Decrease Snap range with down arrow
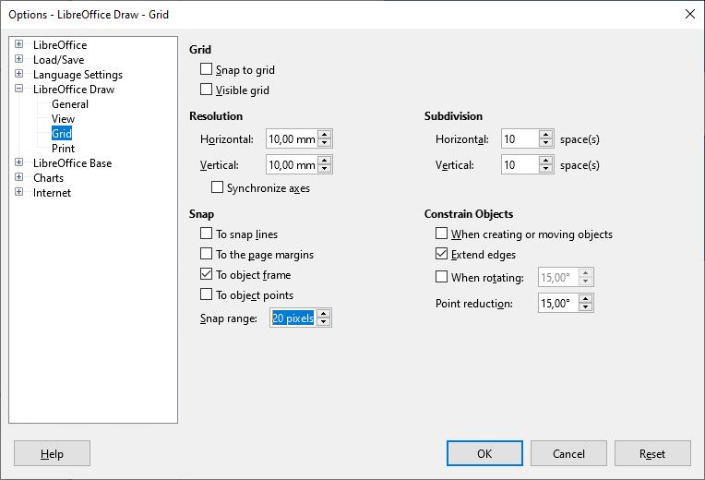The height and width of the screenshot is (480, 705). (x=323, y=321)
